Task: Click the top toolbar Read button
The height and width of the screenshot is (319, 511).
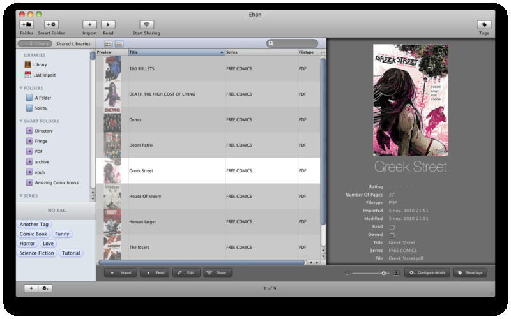Action: click(108, 25)
